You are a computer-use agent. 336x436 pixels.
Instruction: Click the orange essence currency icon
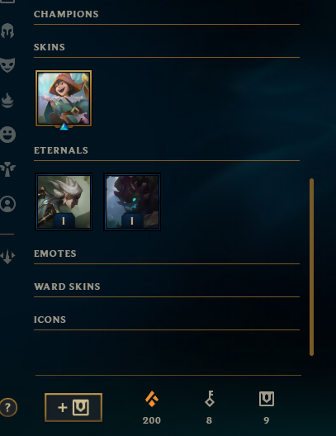click(x=152, y=399)
